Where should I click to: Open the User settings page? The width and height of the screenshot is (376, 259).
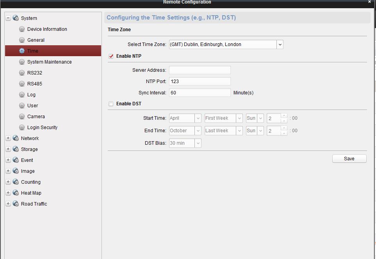(32, 106)
